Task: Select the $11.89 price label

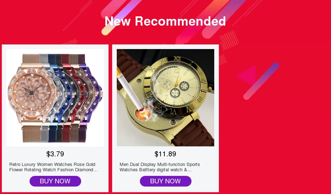Action: [x=165, y=154]
